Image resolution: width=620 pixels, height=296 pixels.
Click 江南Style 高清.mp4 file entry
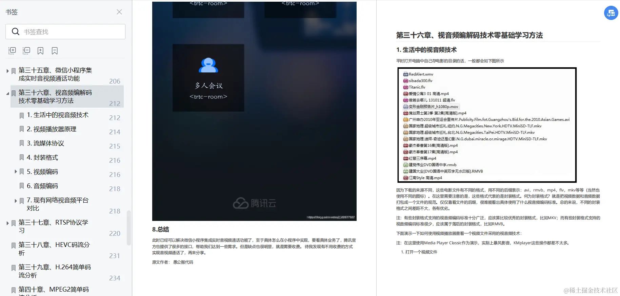[x=422, y=178]
